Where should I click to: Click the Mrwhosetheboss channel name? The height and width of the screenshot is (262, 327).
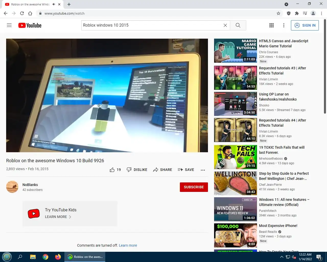click(x=271, y=159)
